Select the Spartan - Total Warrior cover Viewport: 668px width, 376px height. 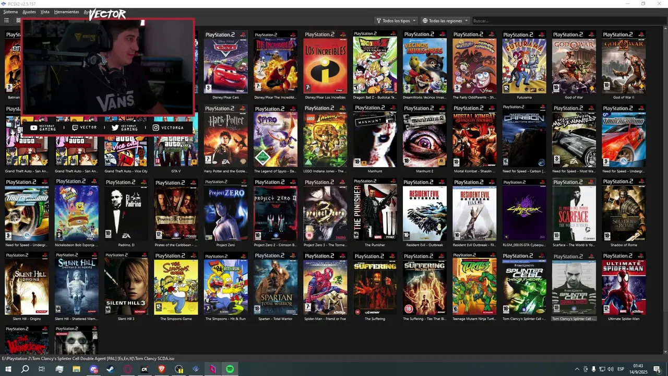pos(276,284)
